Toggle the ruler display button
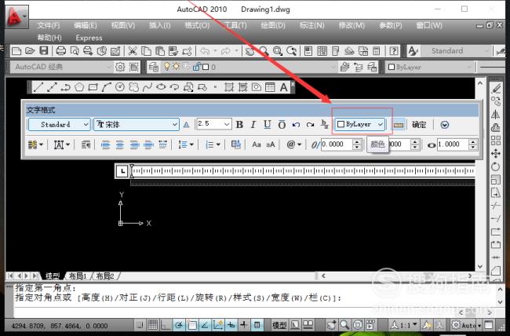 pos(399,125)
